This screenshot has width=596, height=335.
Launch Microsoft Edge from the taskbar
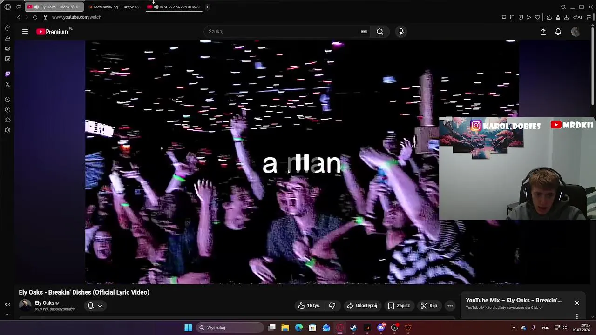(x=299, y=328)
